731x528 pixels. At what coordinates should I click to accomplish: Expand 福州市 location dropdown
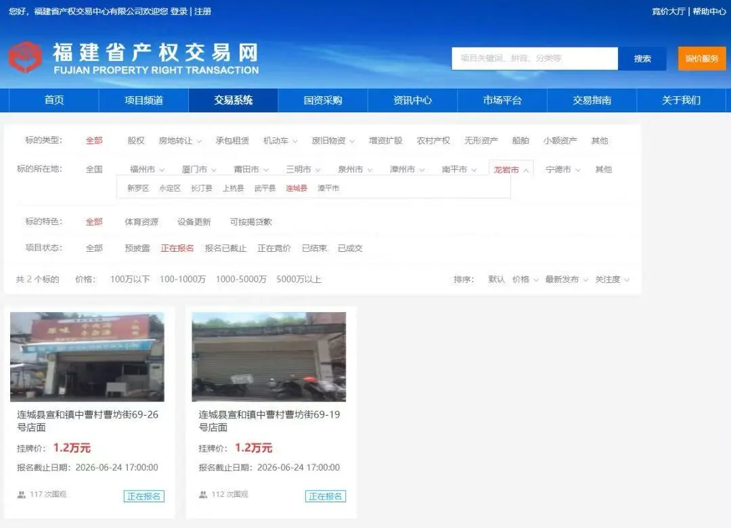147,169
